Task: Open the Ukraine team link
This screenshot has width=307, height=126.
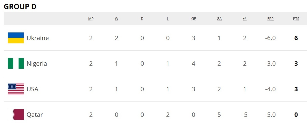Action: click(x=38, y=38)
